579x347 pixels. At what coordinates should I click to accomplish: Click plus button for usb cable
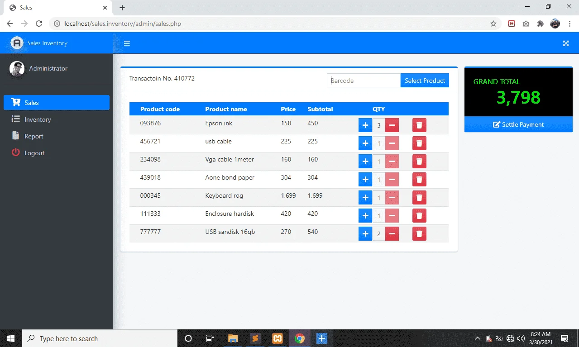point(365,143)
